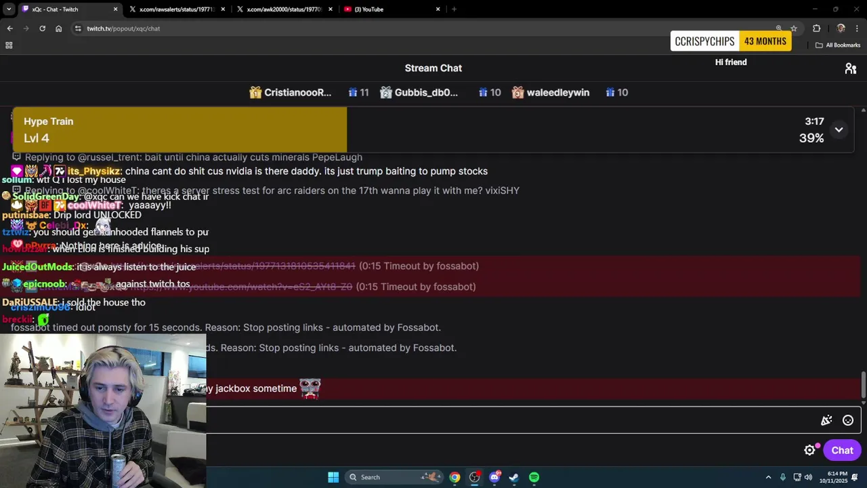
Task: Open the browser extensions puzzle icon
Action: (x=816, y=28)
